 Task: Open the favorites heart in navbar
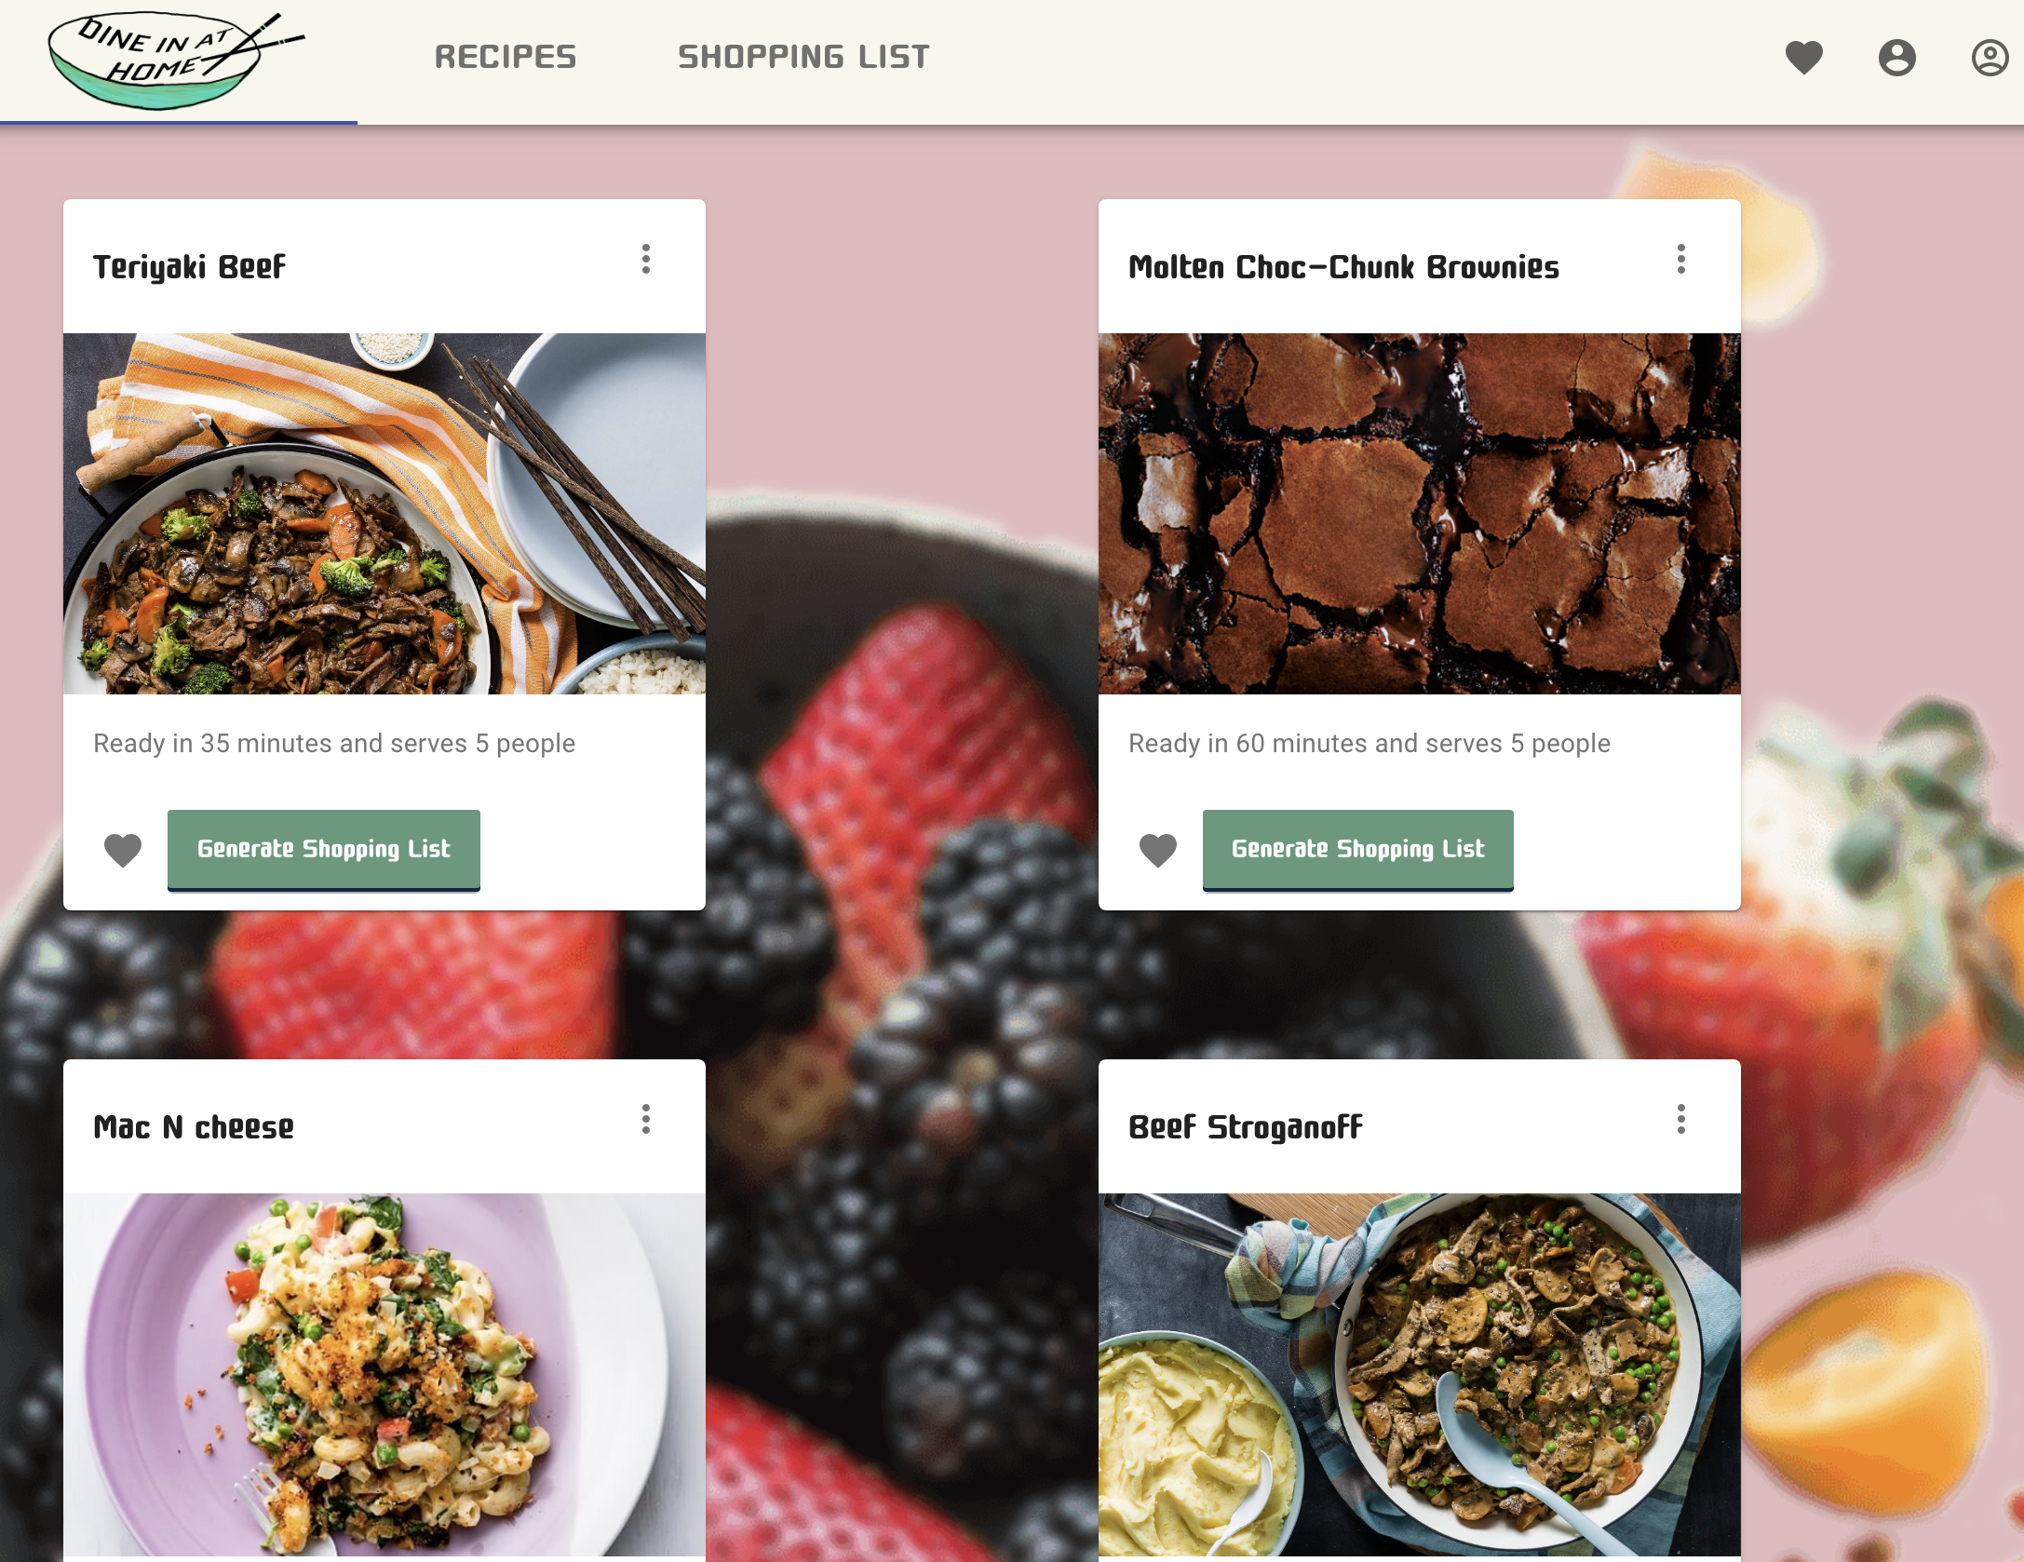[x=1803, y=58]
